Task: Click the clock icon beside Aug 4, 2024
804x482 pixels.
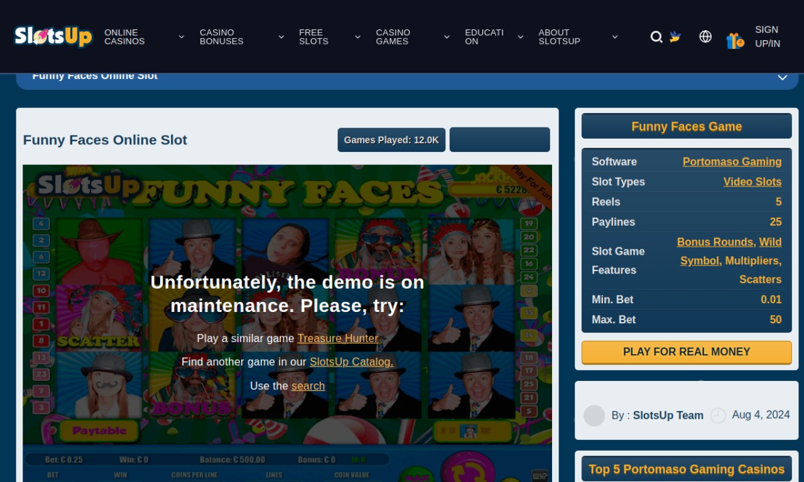Action: point(718,415)
